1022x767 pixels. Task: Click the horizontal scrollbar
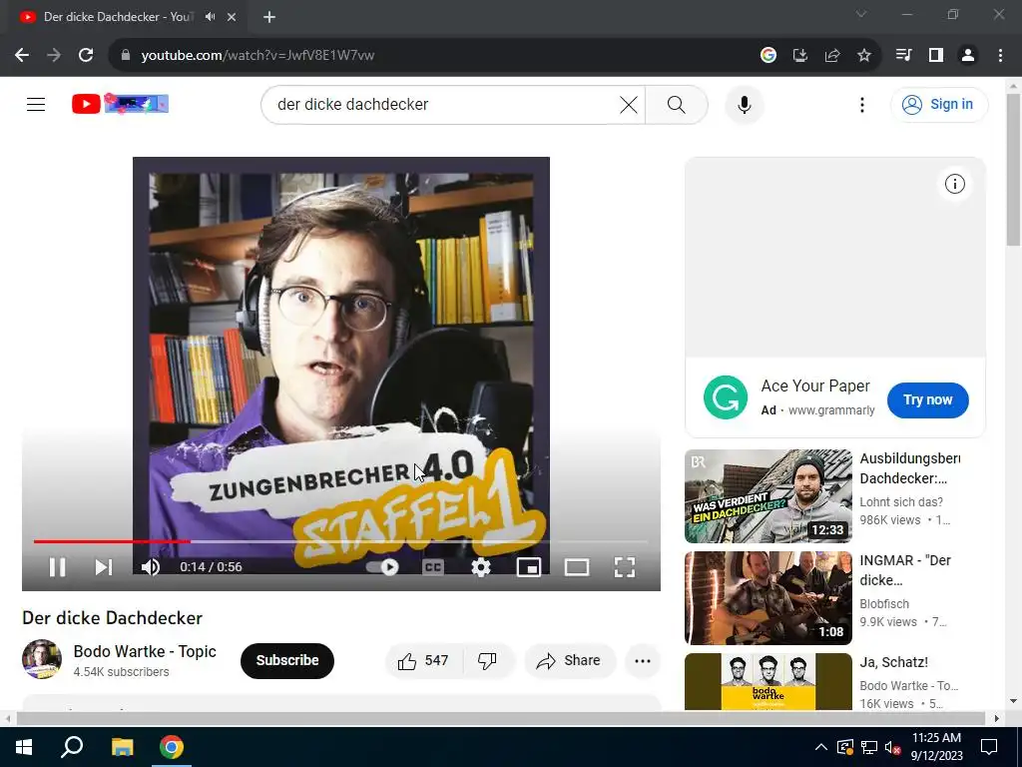click(x=501, y=718)
